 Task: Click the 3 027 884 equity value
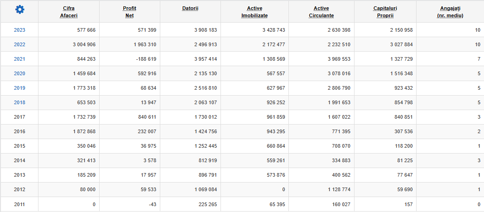coord(401,44)
